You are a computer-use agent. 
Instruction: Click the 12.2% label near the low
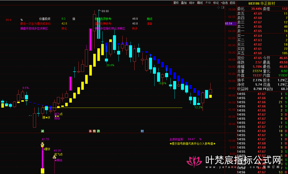(198, 107)
